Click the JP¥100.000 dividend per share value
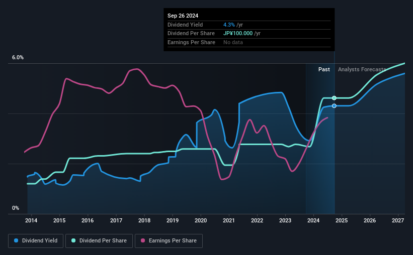 (238, 34)
